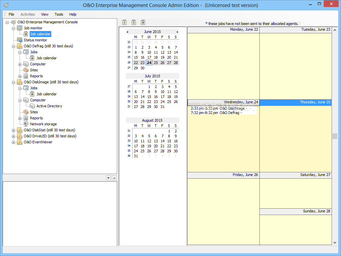Screen dimensions: 341x256
Task: Expand the Reports node under O&O DiskImage
Action: (x=20, y=118)
